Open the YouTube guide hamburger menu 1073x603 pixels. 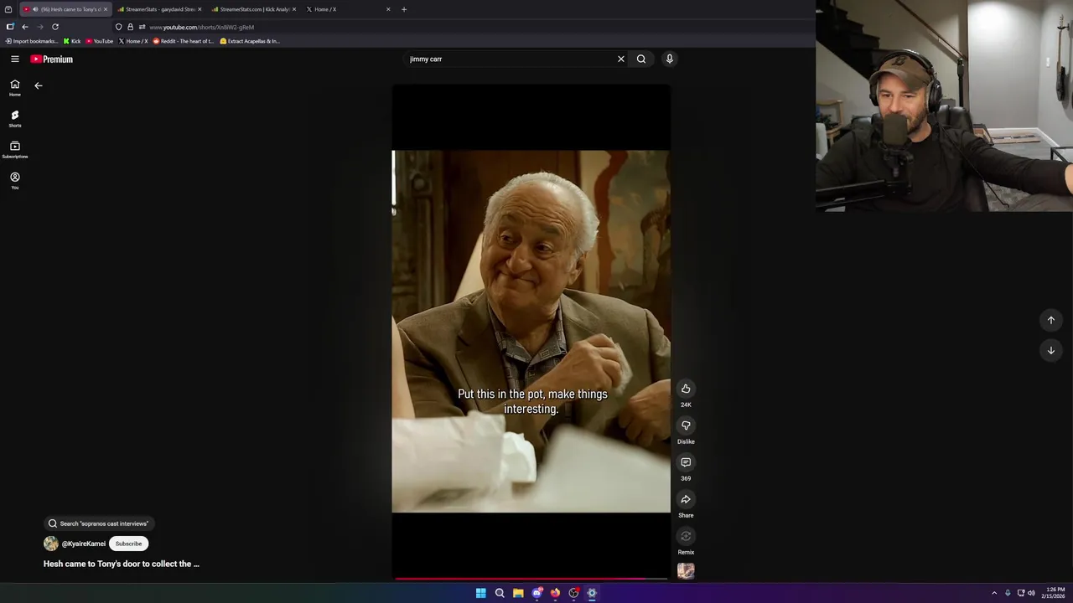pyautogui.click(x=15, y=59)
